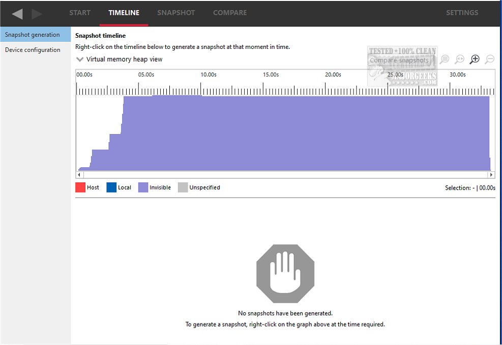Image resolution: width=502 pixels, height=345 pixels.
Task: Click the Host legend label
Action: point(93,188)
